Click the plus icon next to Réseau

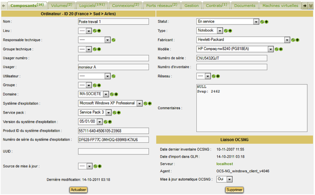click(x=218, y=76)
